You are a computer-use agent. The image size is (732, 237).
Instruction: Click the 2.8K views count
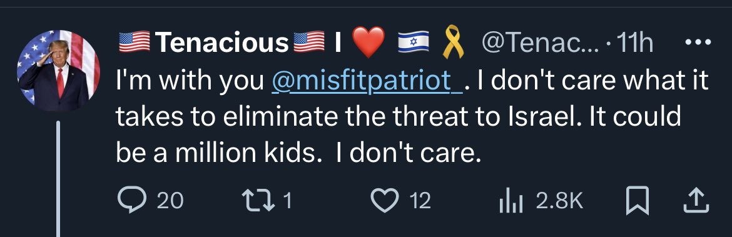click(560, 201)
